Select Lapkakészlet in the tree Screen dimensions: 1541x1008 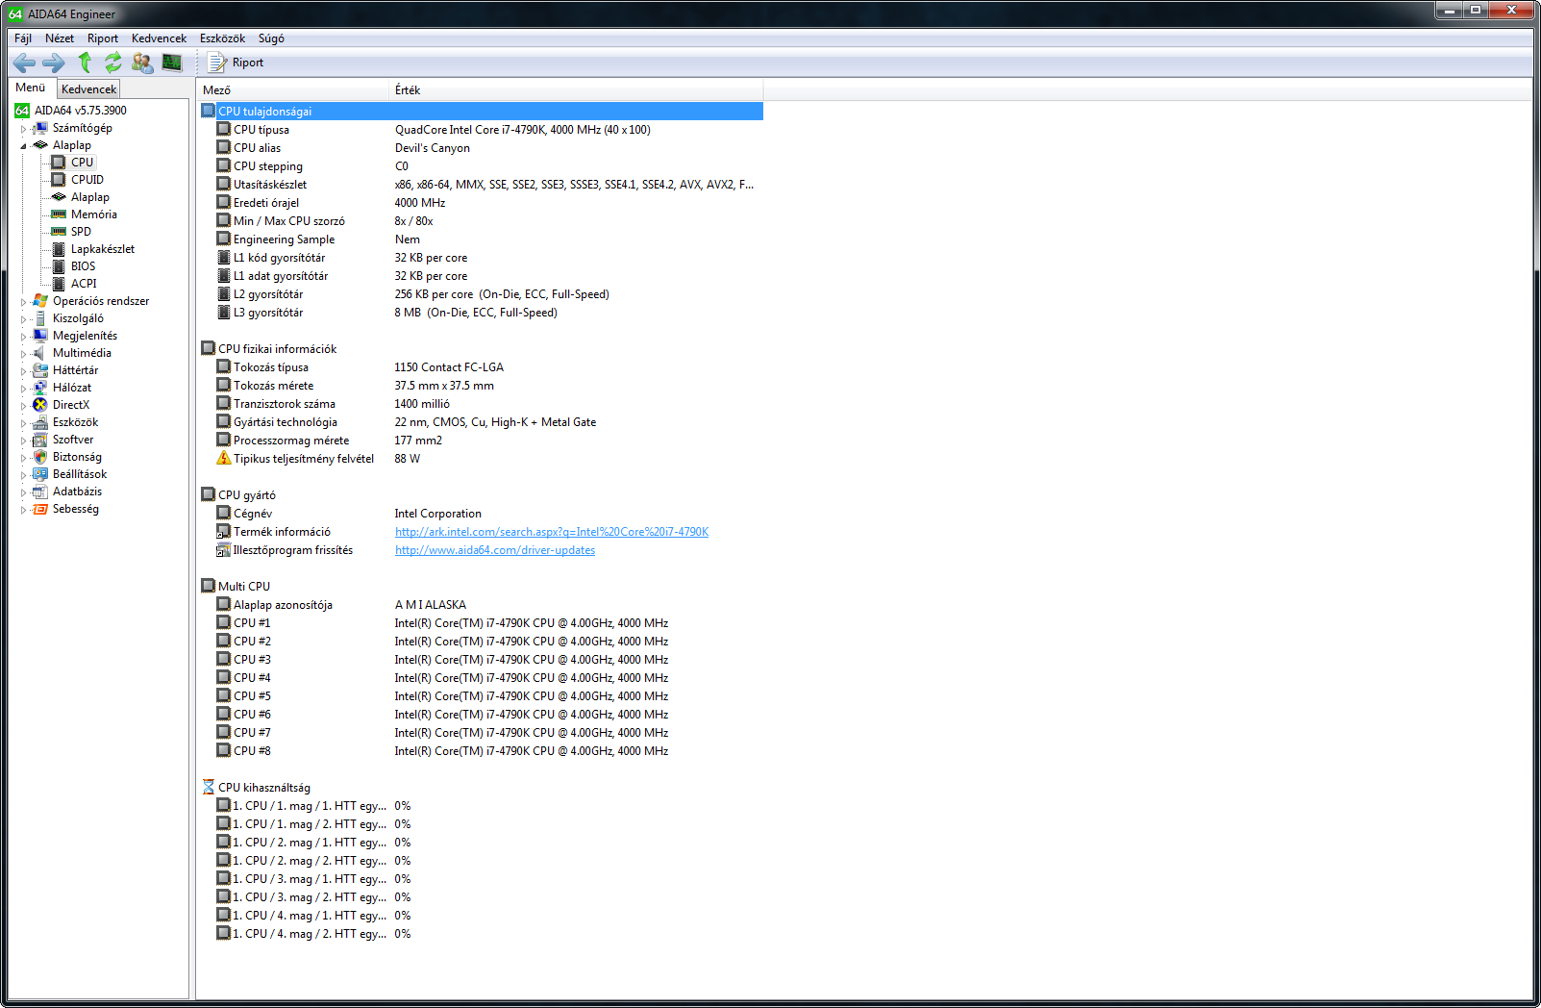[103, 249]
